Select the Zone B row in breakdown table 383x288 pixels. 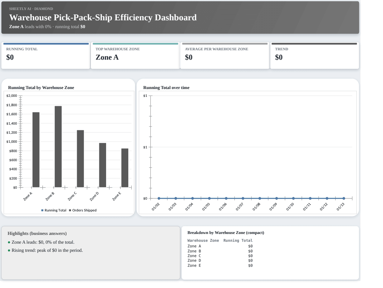pyautogui.click(x=220, y=251)
